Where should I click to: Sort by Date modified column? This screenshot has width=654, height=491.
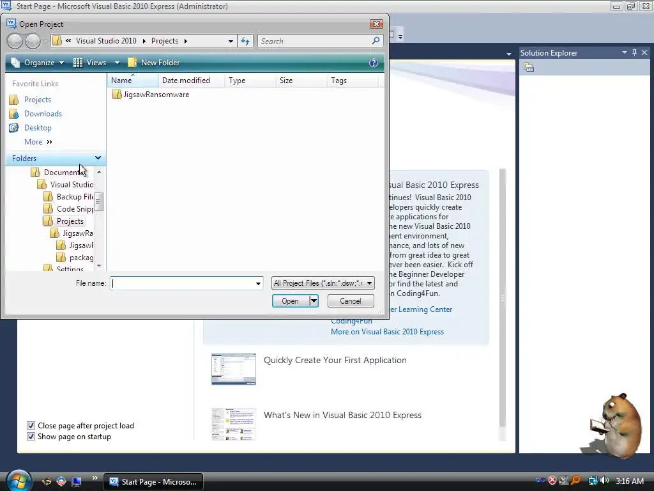click(192, 80)
